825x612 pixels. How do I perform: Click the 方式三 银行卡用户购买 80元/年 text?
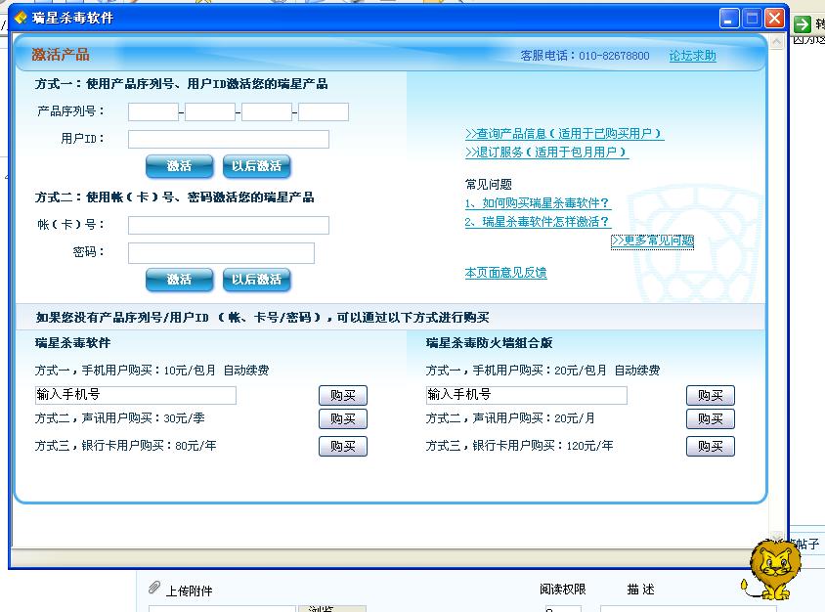[x=126, y=446]
